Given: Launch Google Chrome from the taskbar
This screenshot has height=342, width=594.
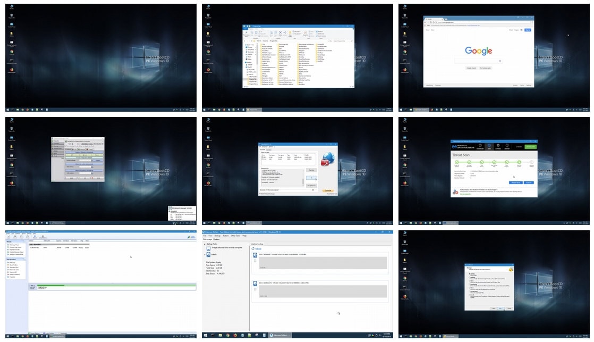Looking at the screenshot, I should pos(227,335).
